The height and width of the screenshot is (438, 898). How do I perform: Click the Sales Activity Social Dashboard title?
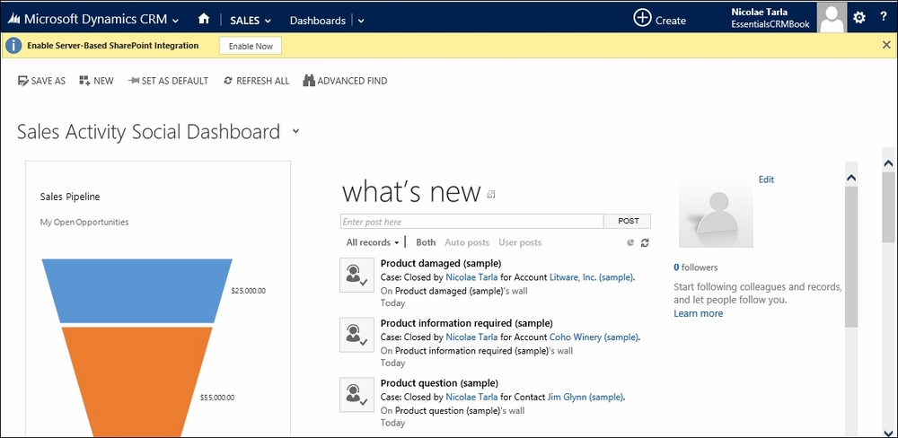point(148,132)
